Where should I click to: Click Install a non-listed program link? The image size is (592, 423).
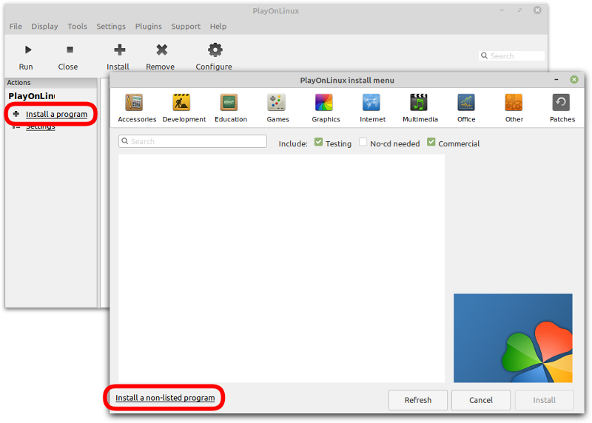click(x=165, y=398)
